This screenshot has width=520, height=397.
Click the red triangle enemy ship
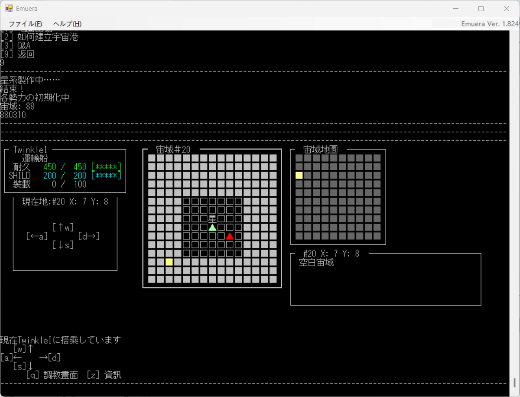pyautogui.click(x=230, y=236)
